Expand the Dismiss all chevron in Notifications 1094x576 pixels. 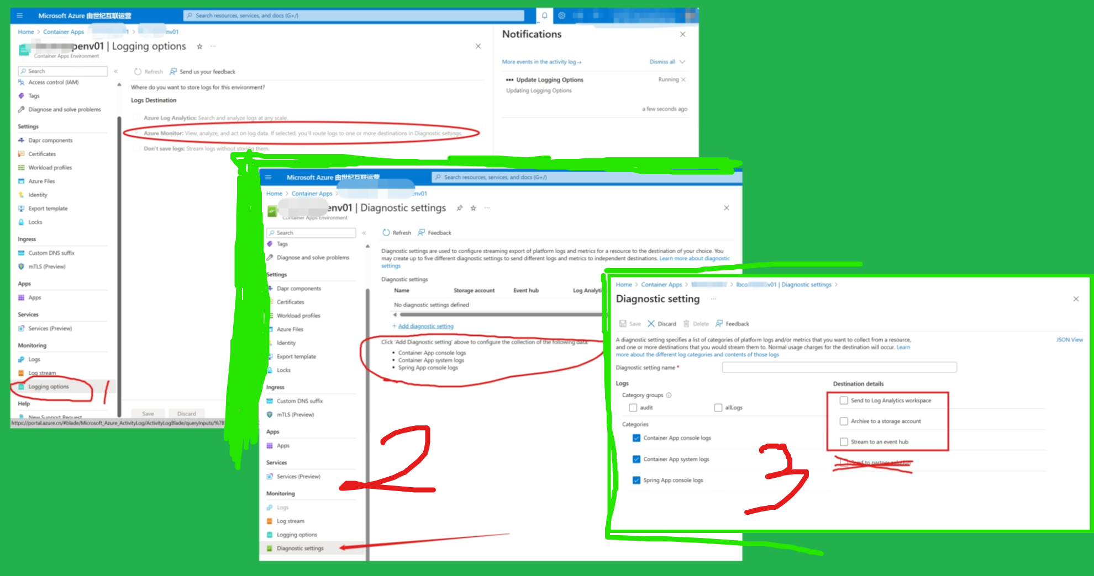[682, 62]
